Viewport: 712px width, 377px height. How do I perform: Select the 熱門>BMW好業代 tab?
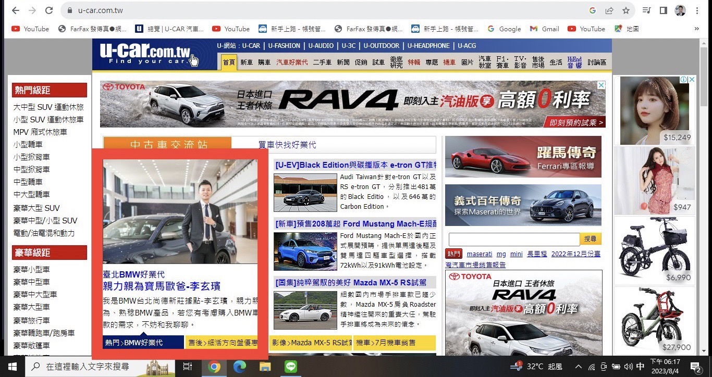point(143,343)
